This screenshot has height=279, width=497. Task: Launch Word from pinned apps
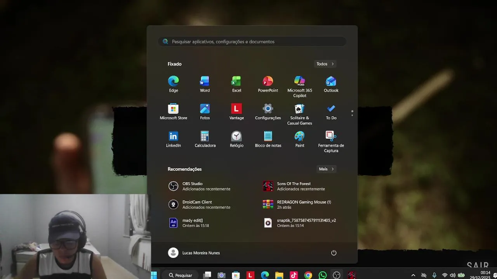(x=205, y=84)
